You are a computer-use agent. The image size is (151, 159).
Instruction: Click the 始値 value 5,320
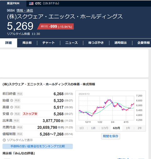(x=59, y=101)
